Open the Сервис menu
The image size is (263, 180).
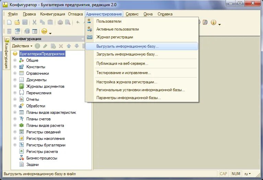132,14
